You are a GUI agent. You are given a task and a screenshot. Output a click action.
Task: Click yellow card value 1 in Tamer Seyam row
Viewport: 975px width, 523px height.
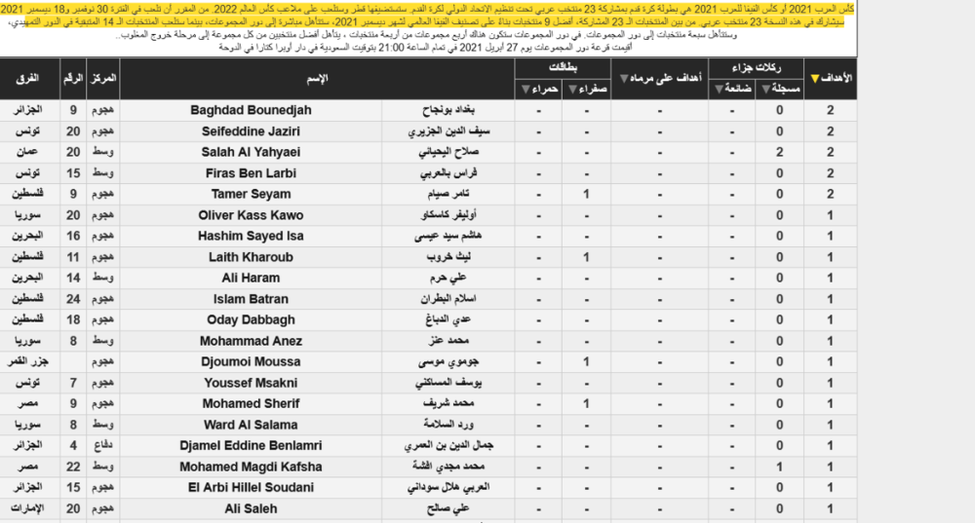click(x=586, y=195)
